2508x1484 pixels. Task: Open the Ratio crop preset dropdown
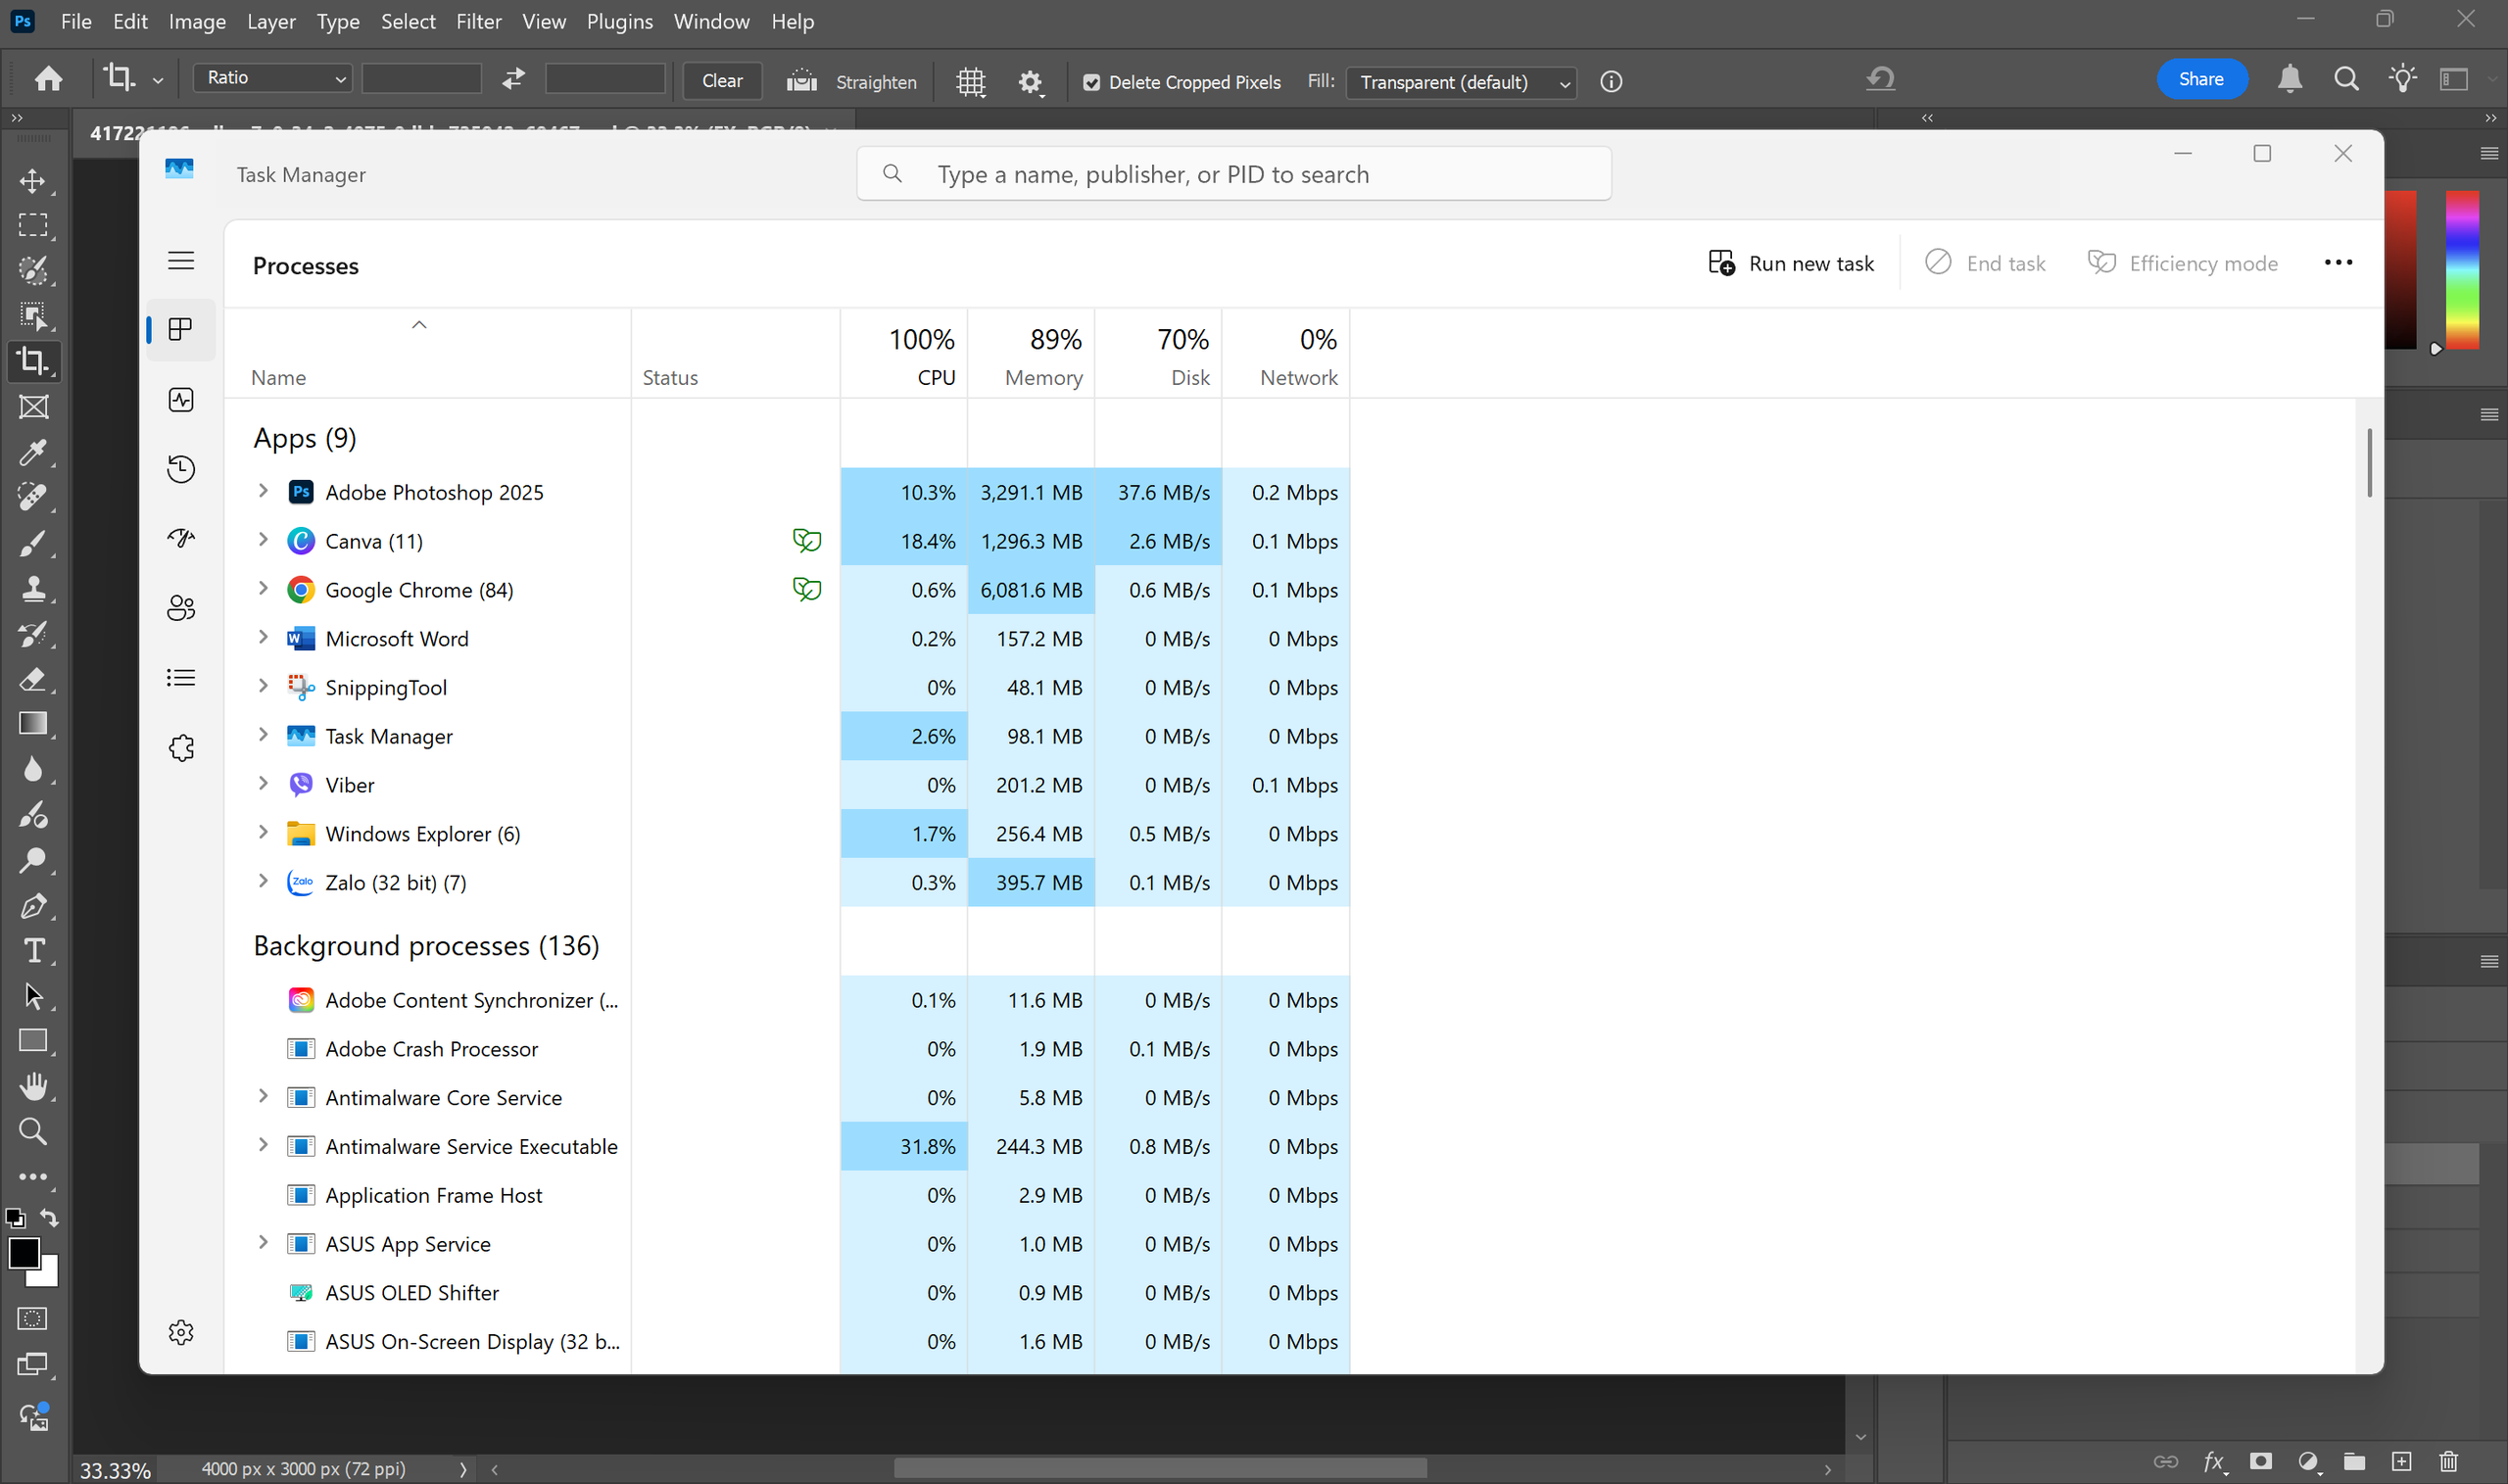tap(273, 78)
